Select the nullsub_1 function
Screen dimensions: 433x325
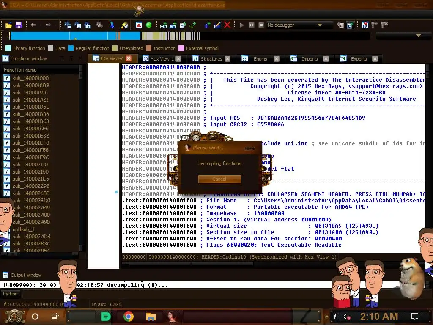23,229
